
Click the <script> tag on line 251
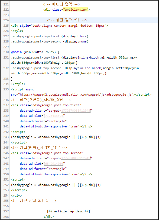[18, 179]
